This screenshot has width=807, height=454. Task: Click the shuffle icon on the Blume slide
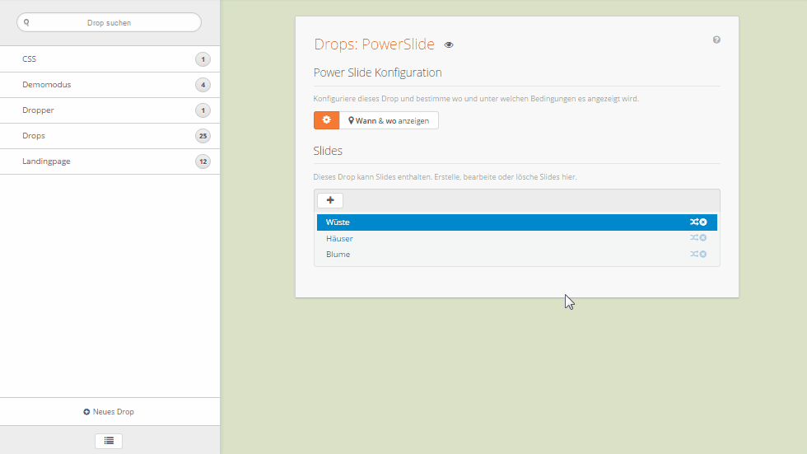[694, 254]
